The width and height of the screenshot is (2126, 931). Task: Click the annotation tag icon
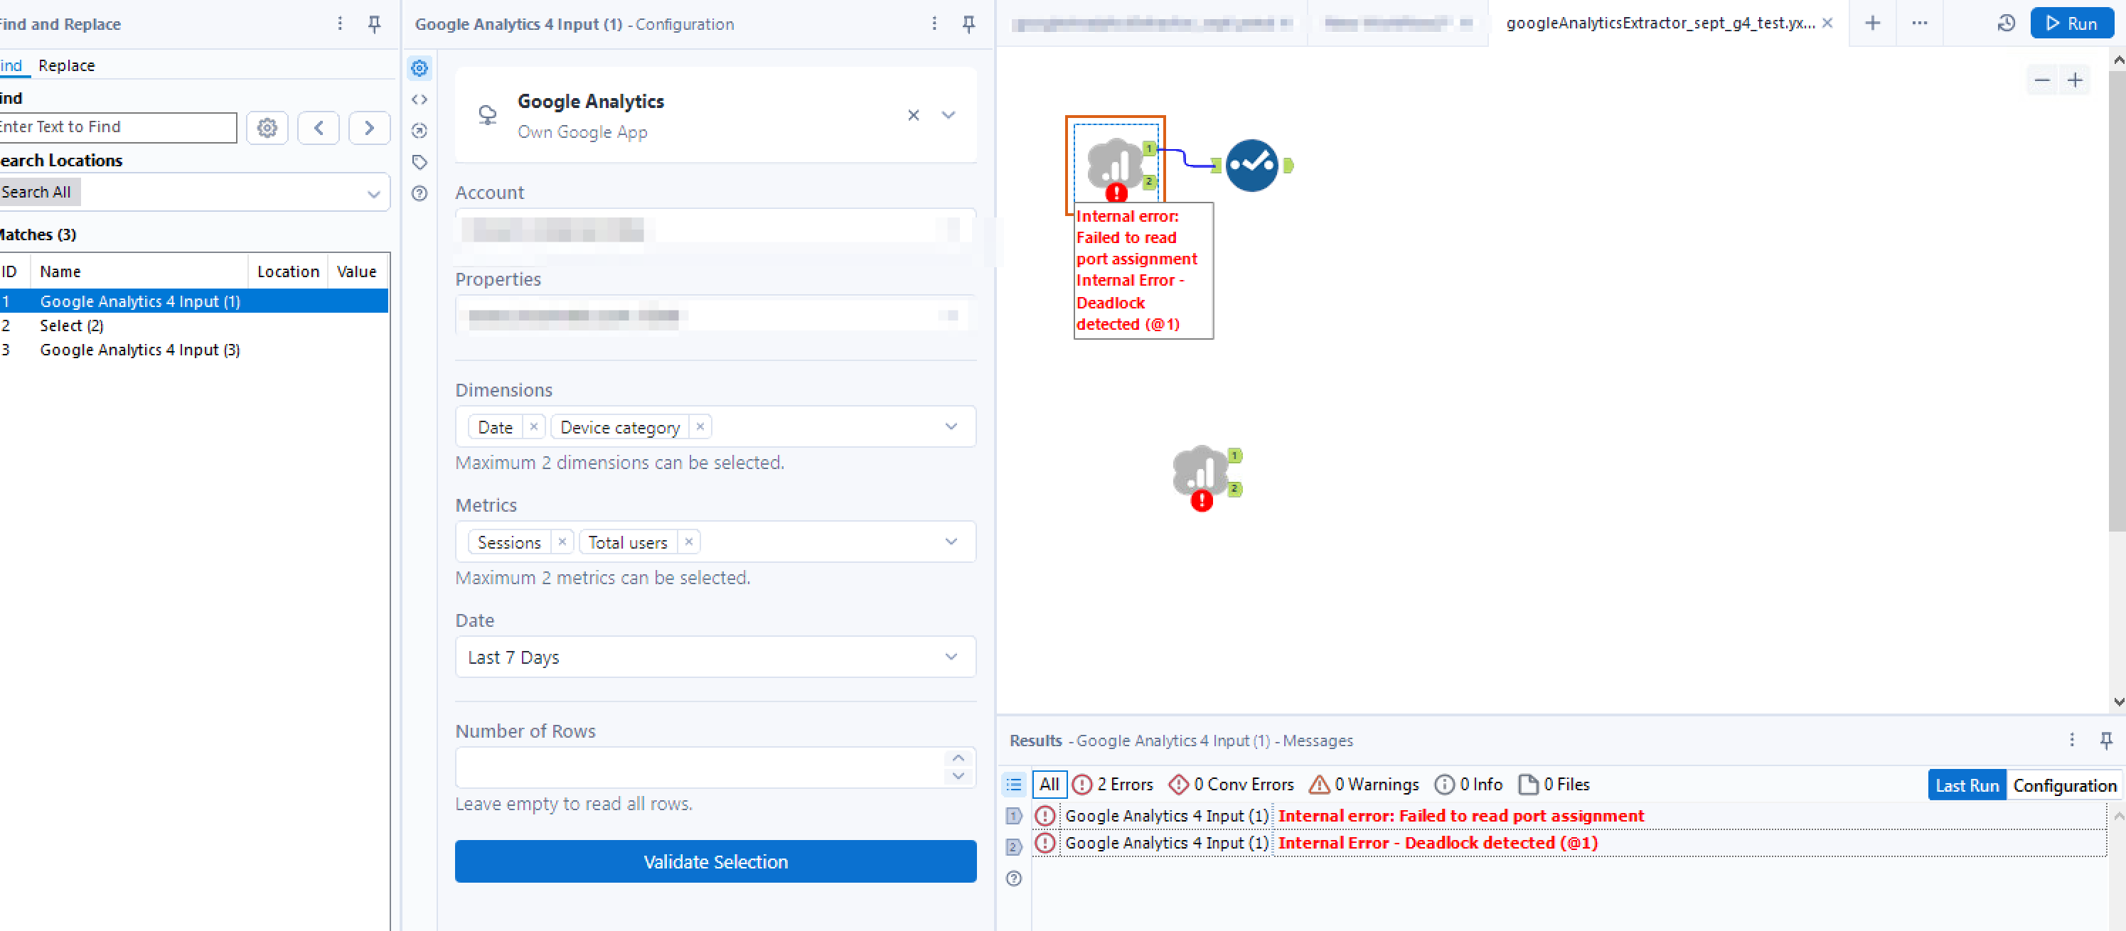(420, 163)
